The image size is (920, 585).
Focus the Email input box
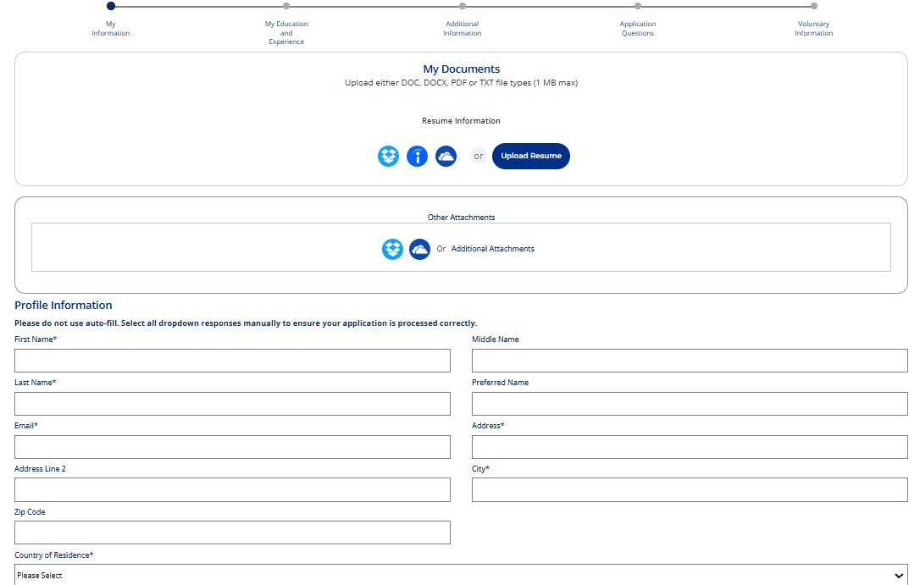(232, 447)
